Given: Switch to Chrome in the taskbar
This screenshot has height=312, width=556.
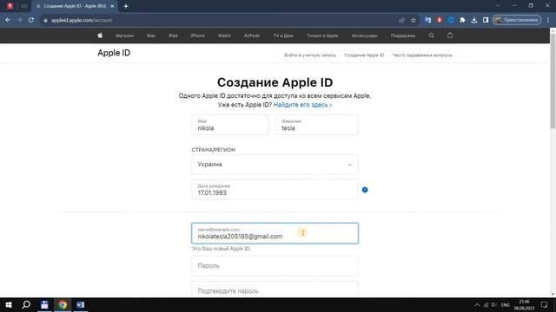Looking at the screenshot, I should pos(63,304).
